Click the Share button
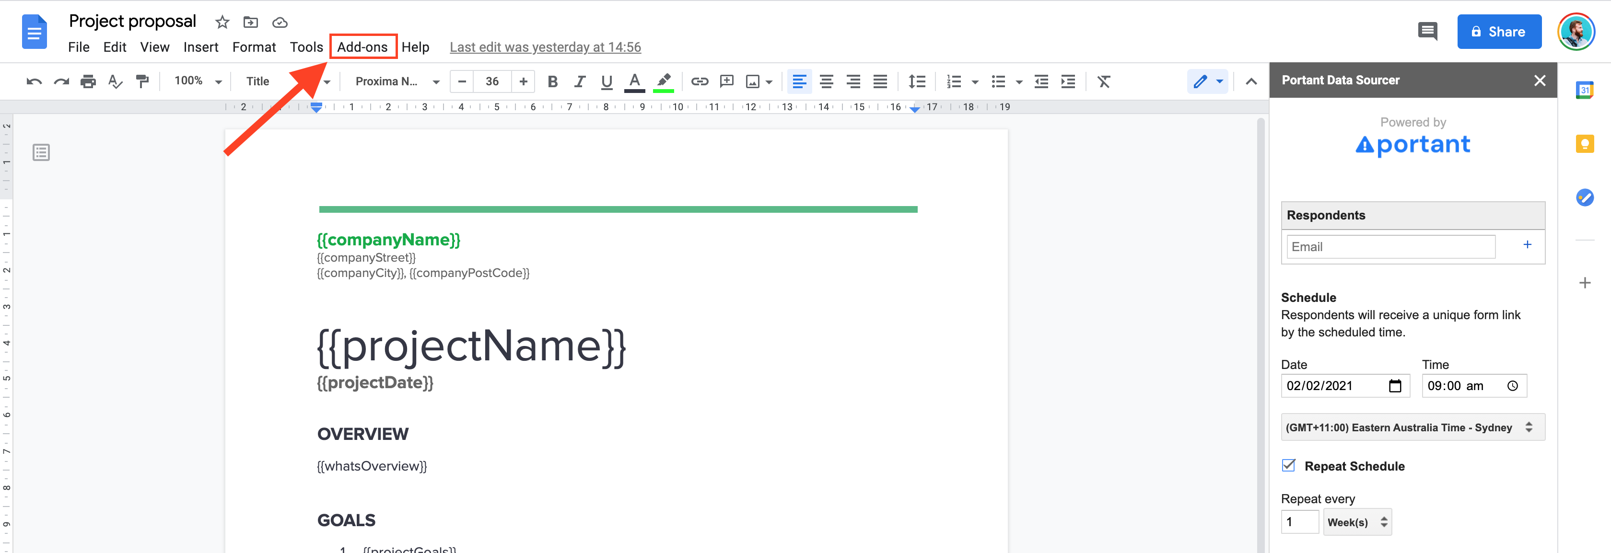Image resolution: width=1611 pixels, height=553 pixels. pos(1499,31)
